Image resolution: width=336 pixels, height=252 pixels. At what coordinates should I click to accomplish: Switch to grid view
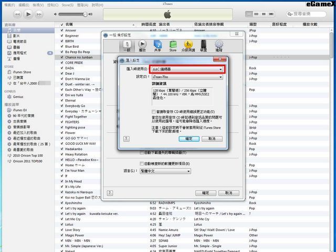264,14
